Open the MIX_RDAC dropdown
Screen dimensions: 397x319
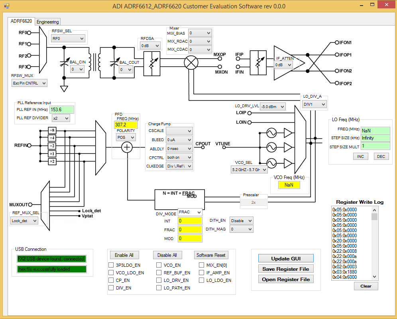tap(200, 41)
